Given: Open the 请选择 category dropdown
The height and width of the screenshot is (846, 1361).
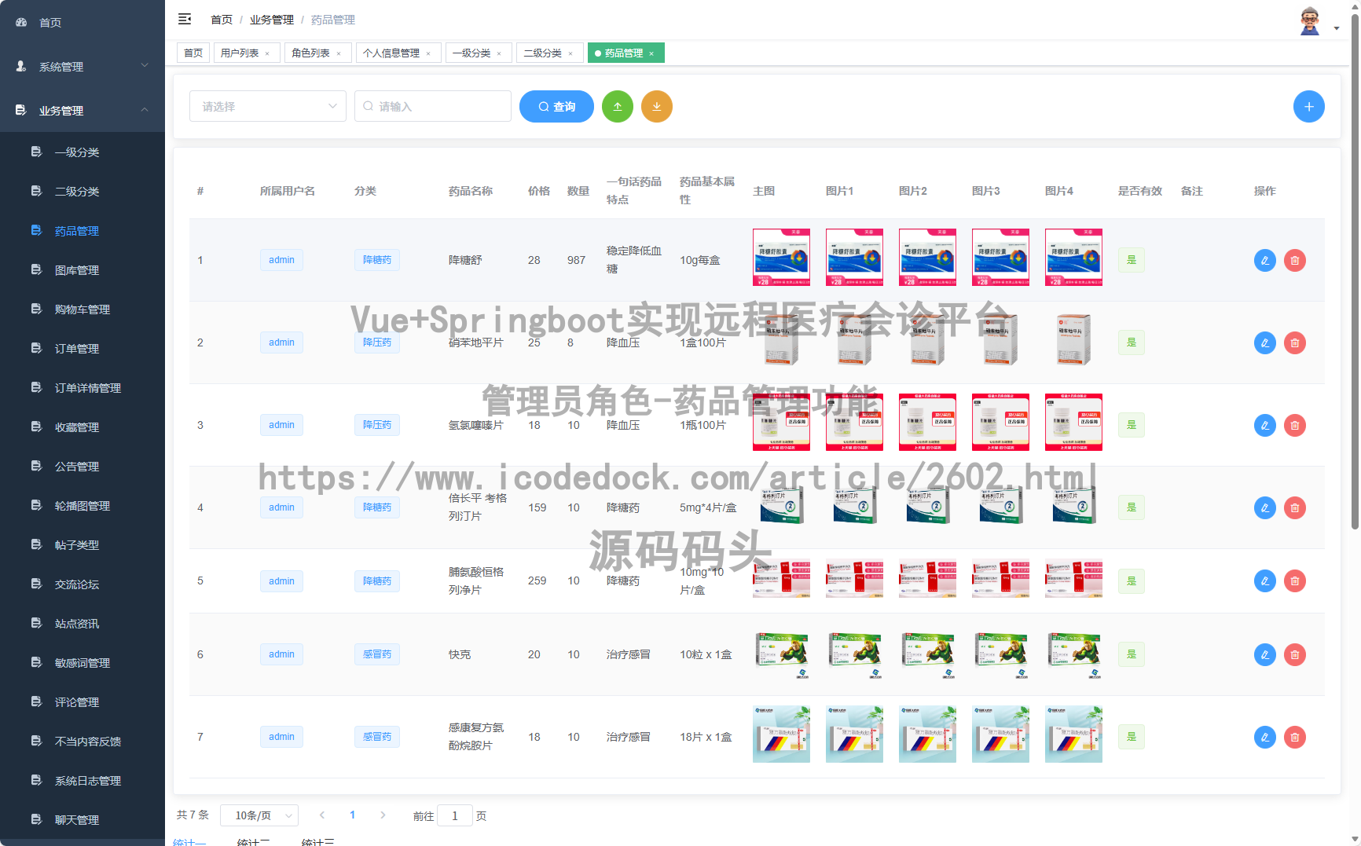Looking at the screenshot, I should tap(267, 107).
